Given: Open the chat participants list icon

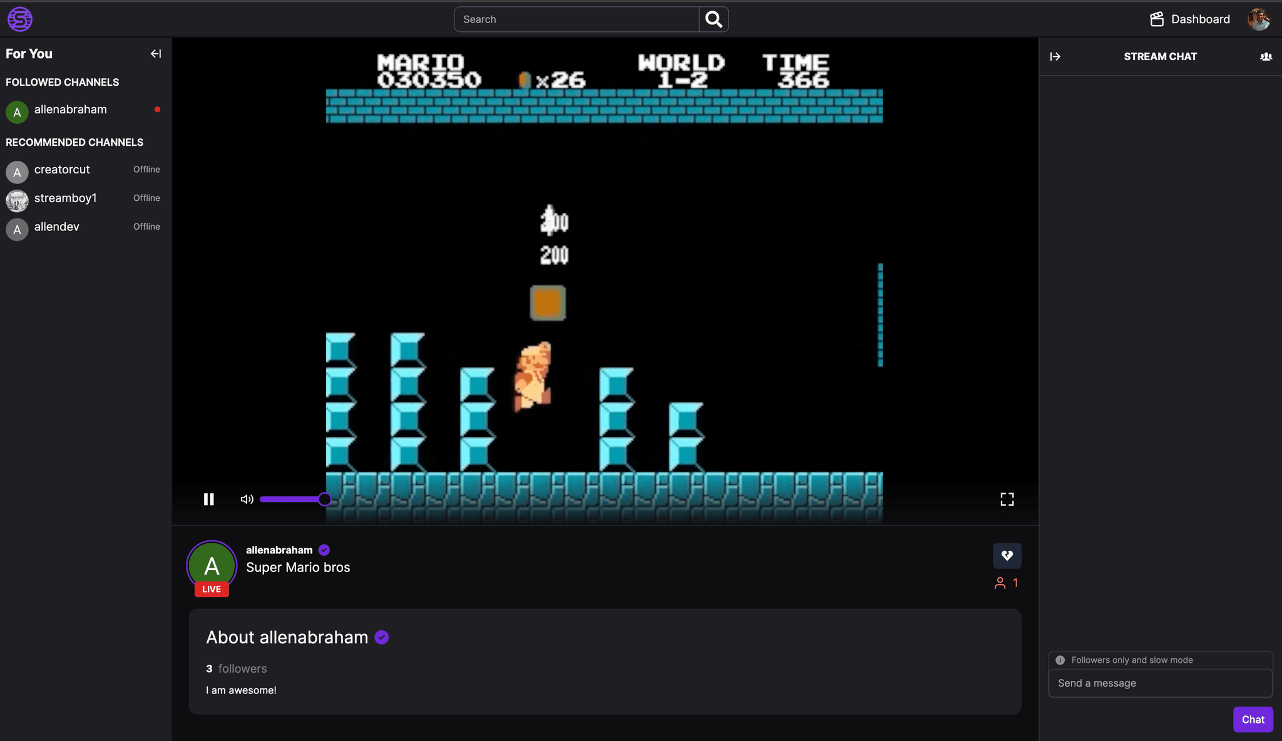Looking at the screenshot, I should pyautogui.click(x=1266, y=56).
